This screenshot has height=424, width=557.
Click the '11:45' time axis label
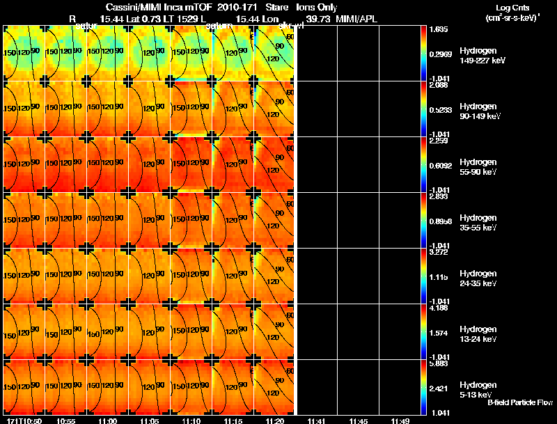[359, 421]
